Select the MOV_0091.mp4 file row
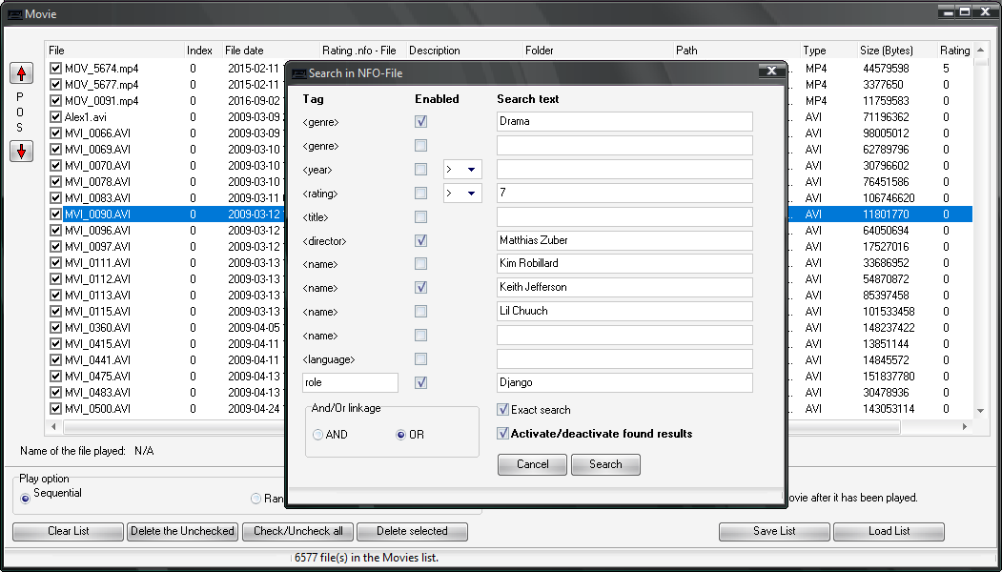 pyautogui.click(x=102, y=100)
